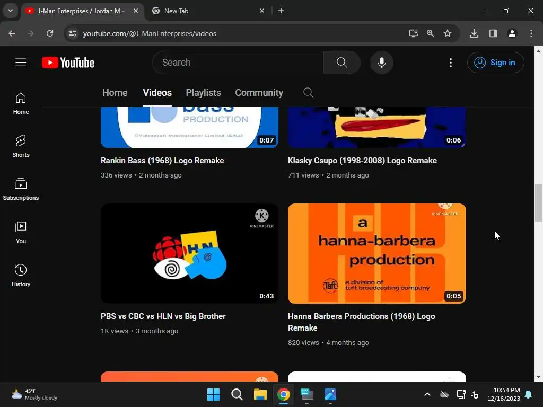Expand the tab search dropdown

tap(11, 11)
